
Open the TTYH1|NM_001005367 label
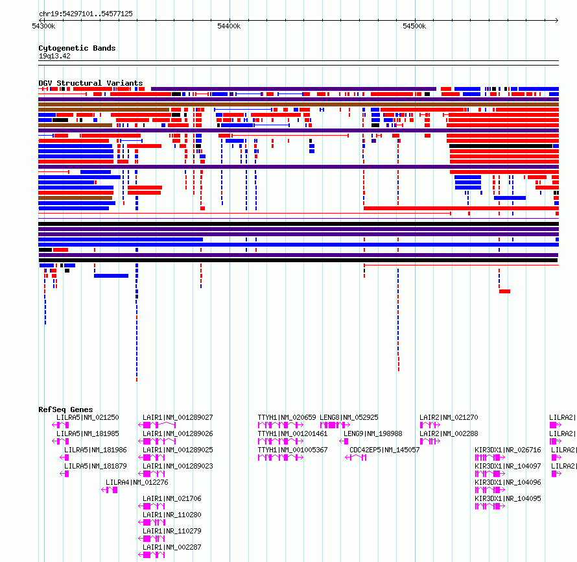pos(292,450)
